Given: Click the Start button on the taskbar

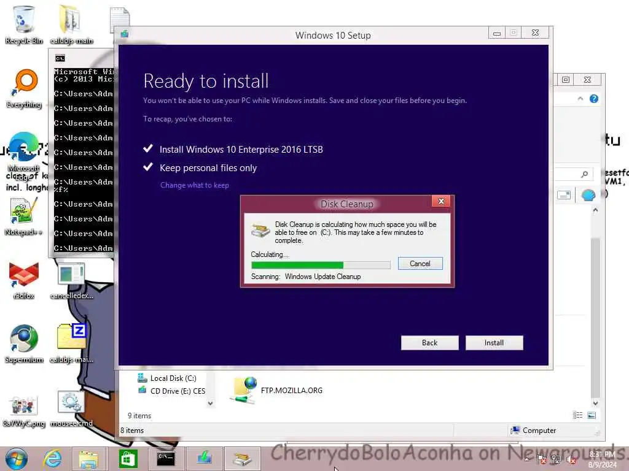Looking at the screenshot, I should [17, 459].
